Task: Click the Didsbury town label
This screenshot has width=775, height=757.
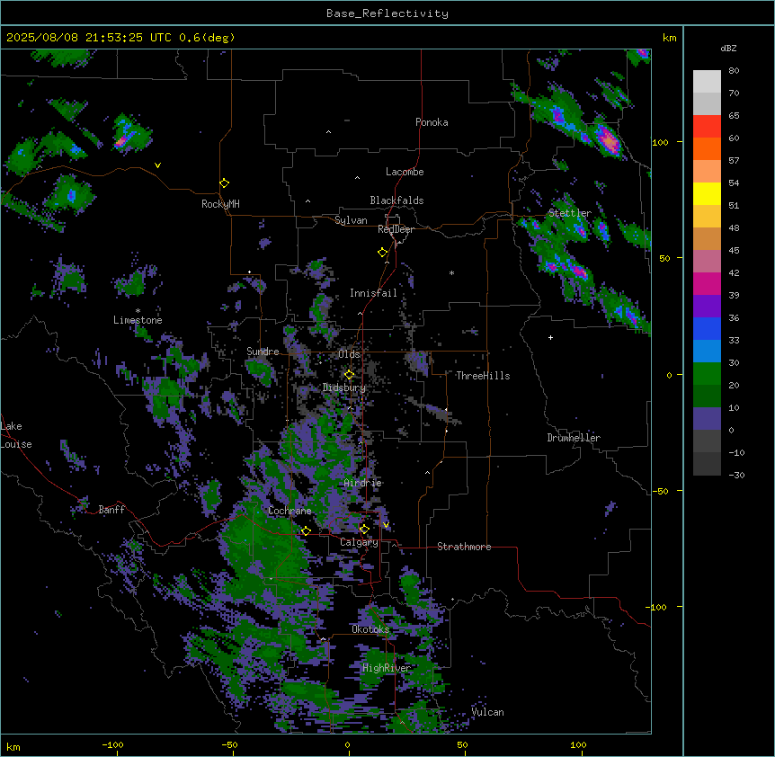Action: click(x=344, y=387)
